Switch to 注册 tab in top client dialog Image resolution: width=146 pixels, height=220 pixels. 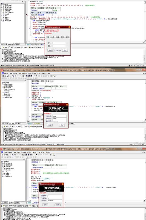53,37
